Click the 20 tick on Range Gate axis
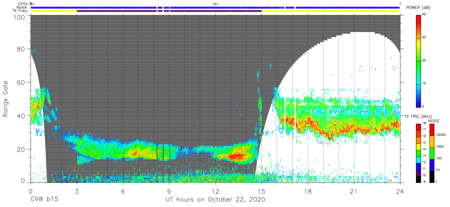 pyautogui.click(x=21, y=149)
